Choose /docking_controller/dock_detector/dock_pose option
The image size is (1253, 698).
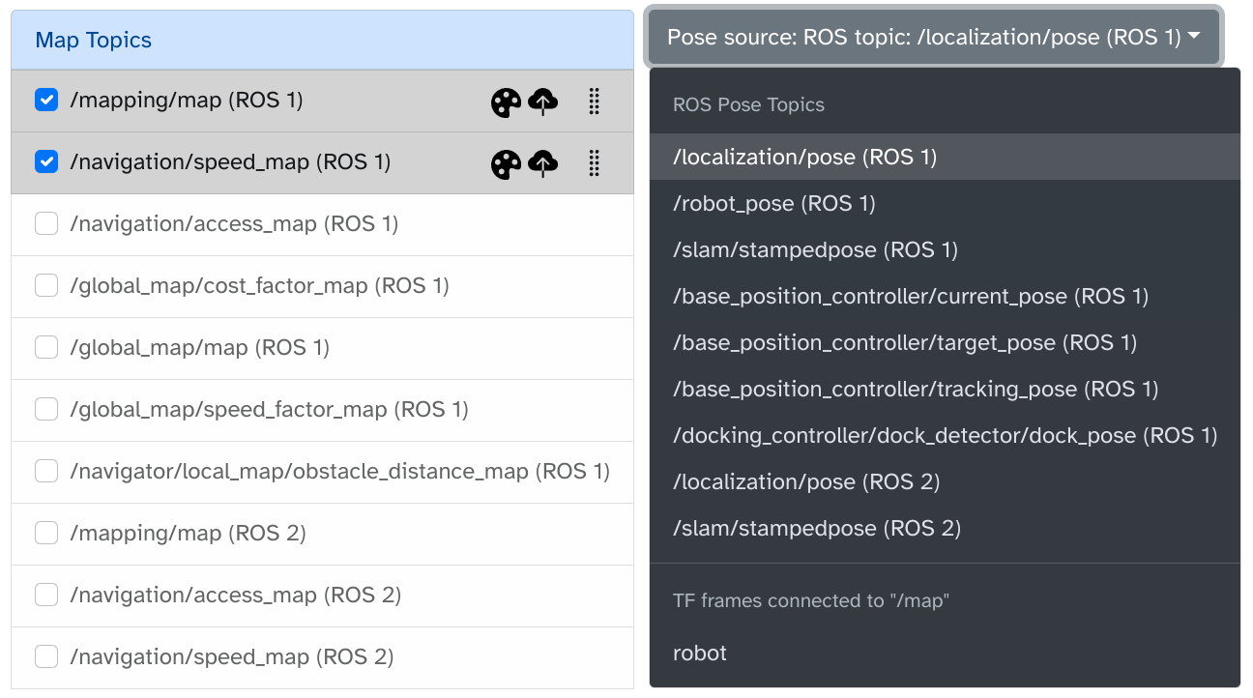[945, 436]
